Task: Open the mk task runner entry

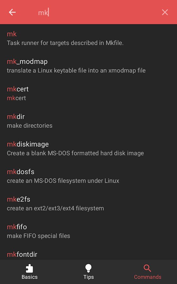Action: pyautogui.click(x=88, y=38)
